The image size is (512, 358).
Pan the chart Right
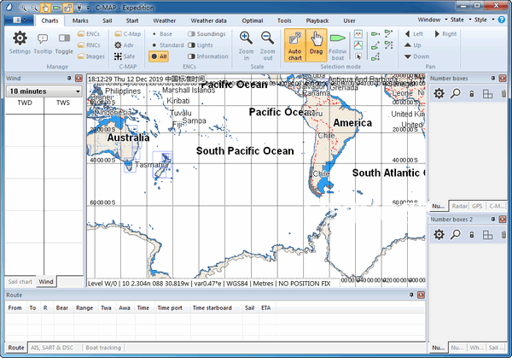(445, 34)
